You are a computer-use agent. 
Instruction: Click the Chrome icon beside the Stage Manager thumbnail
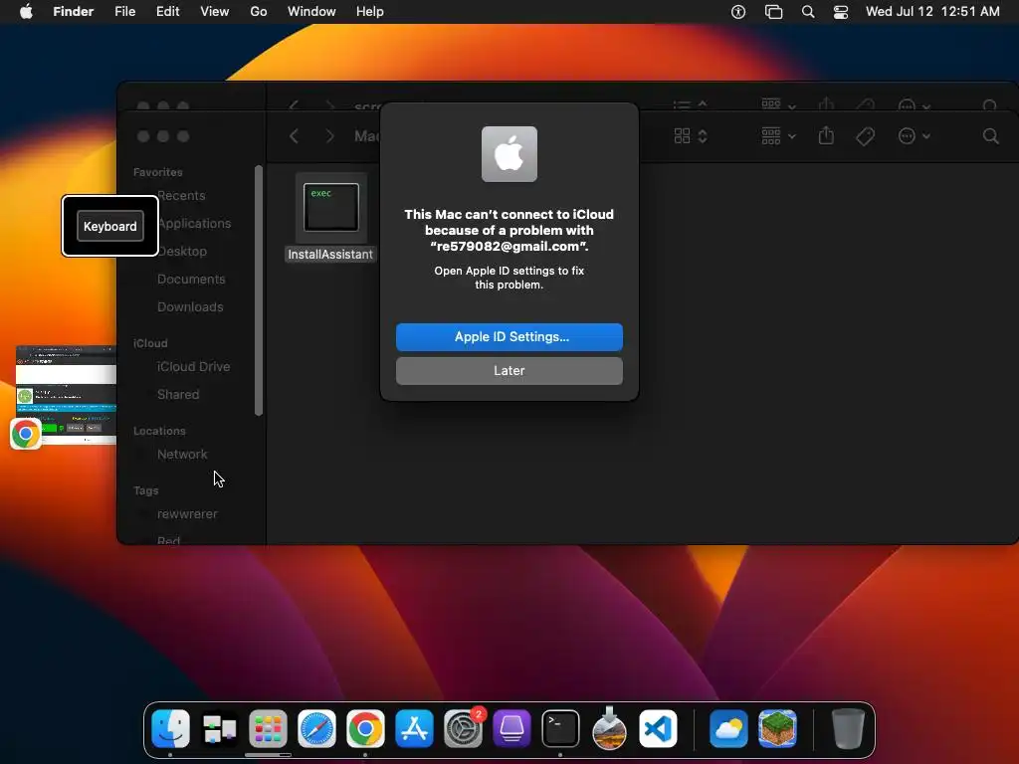26,434
